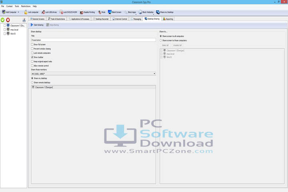Open the Context menu
288x192 pixels.
click(9, 6)
